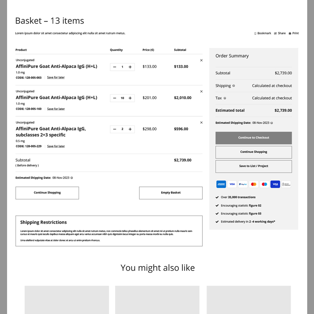Increase quantity for subclasses 2+3 specific item
The height and width of the screenshot is (314, 314).
pos(130,129)
